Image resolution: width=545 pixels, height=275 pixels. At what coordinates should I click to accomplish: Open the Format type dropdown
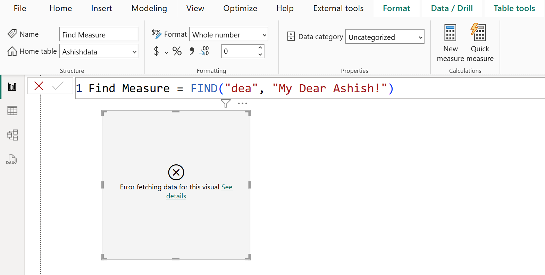264,35
